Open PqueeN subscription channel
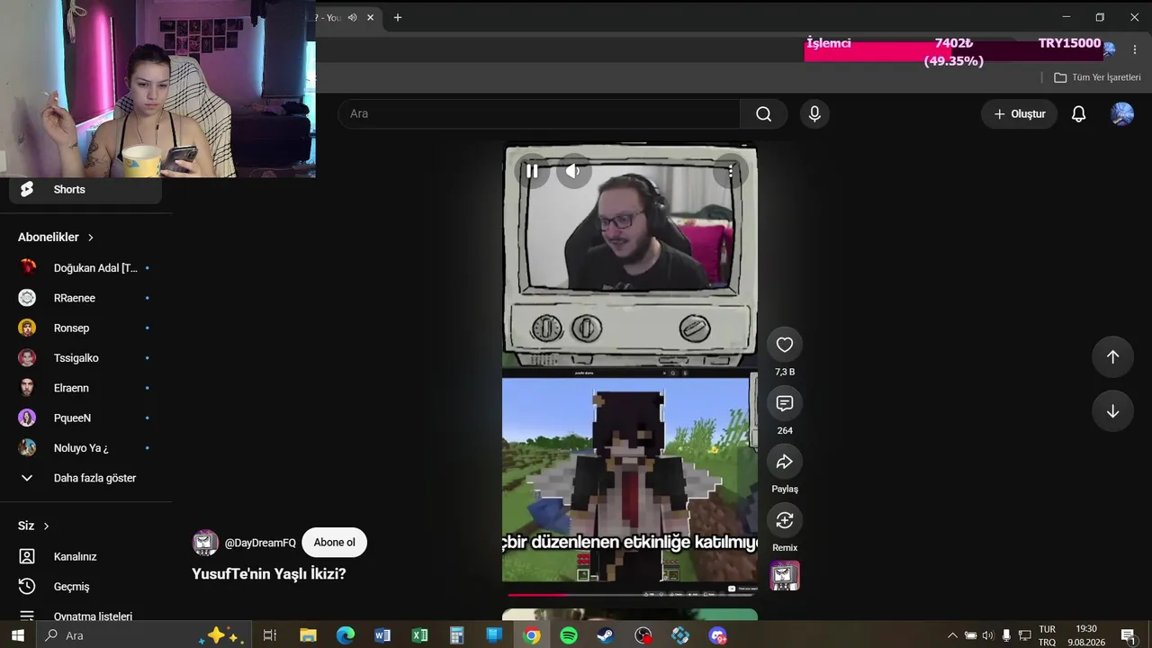 click(x=85, y=418)
